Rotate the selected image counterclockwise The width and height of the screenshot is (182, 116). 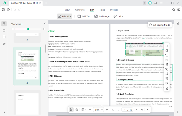(167, 55)
